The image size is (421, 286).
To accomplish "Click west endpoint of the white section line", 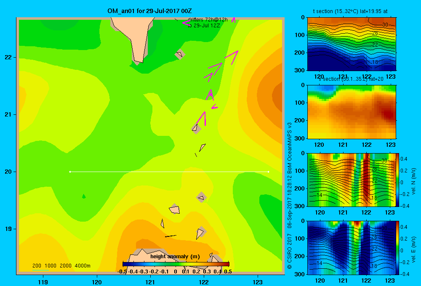I will (70, 172).
